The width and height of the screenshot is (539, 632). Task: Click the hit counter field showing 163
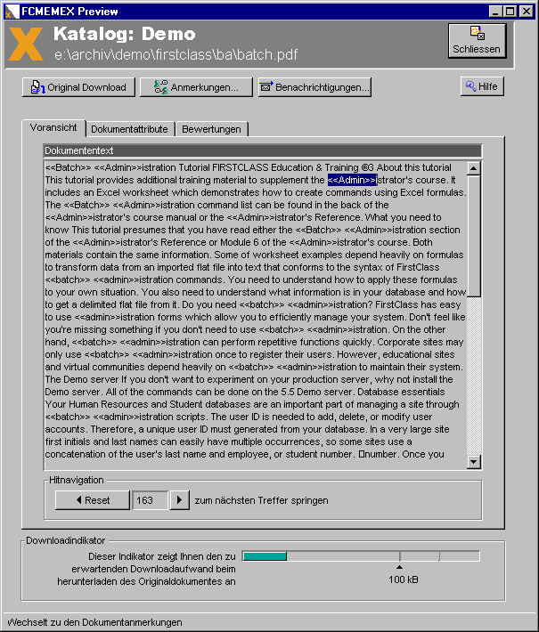[150, 500]
